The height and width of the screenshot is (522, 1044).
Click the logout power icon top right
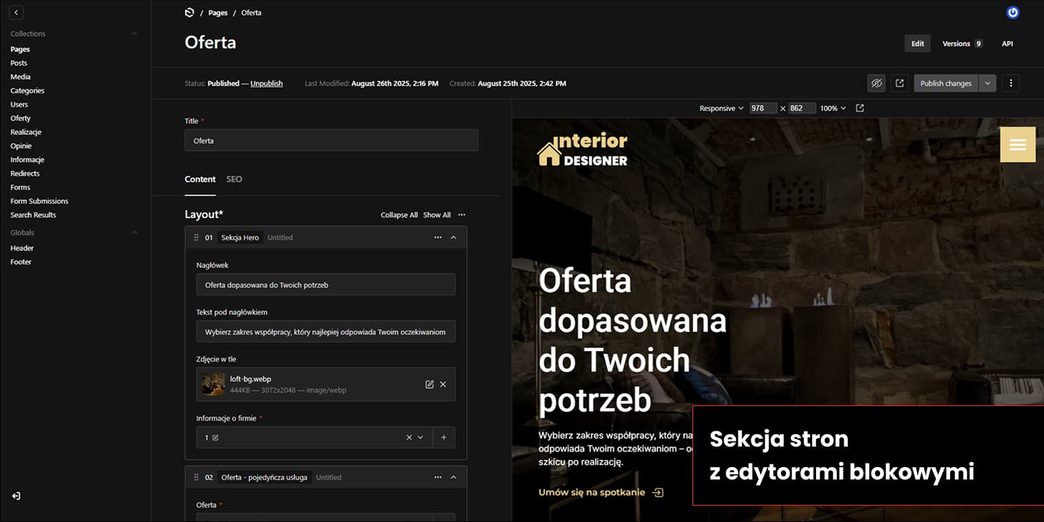coord(1012,12)
